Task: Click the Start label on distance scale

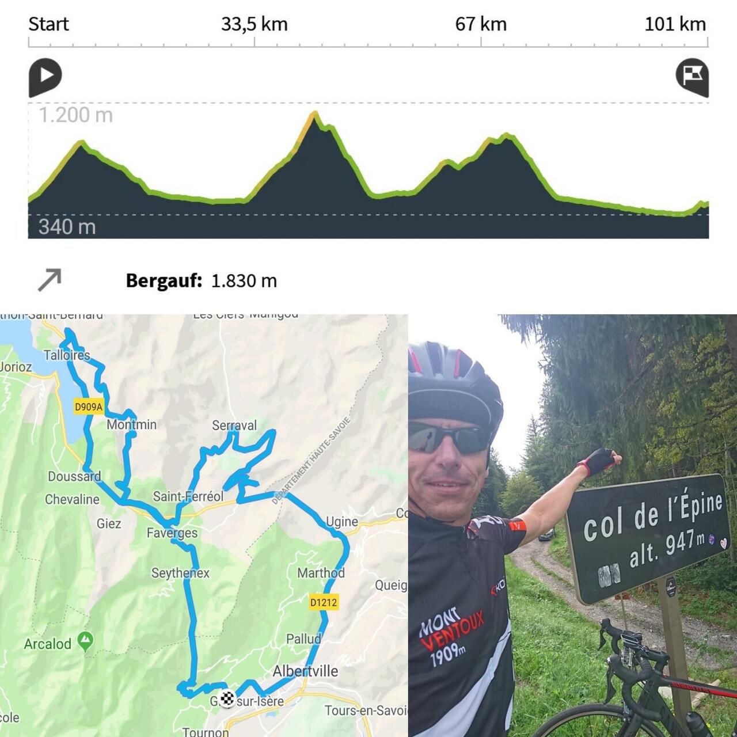Action: click(48, 24)
